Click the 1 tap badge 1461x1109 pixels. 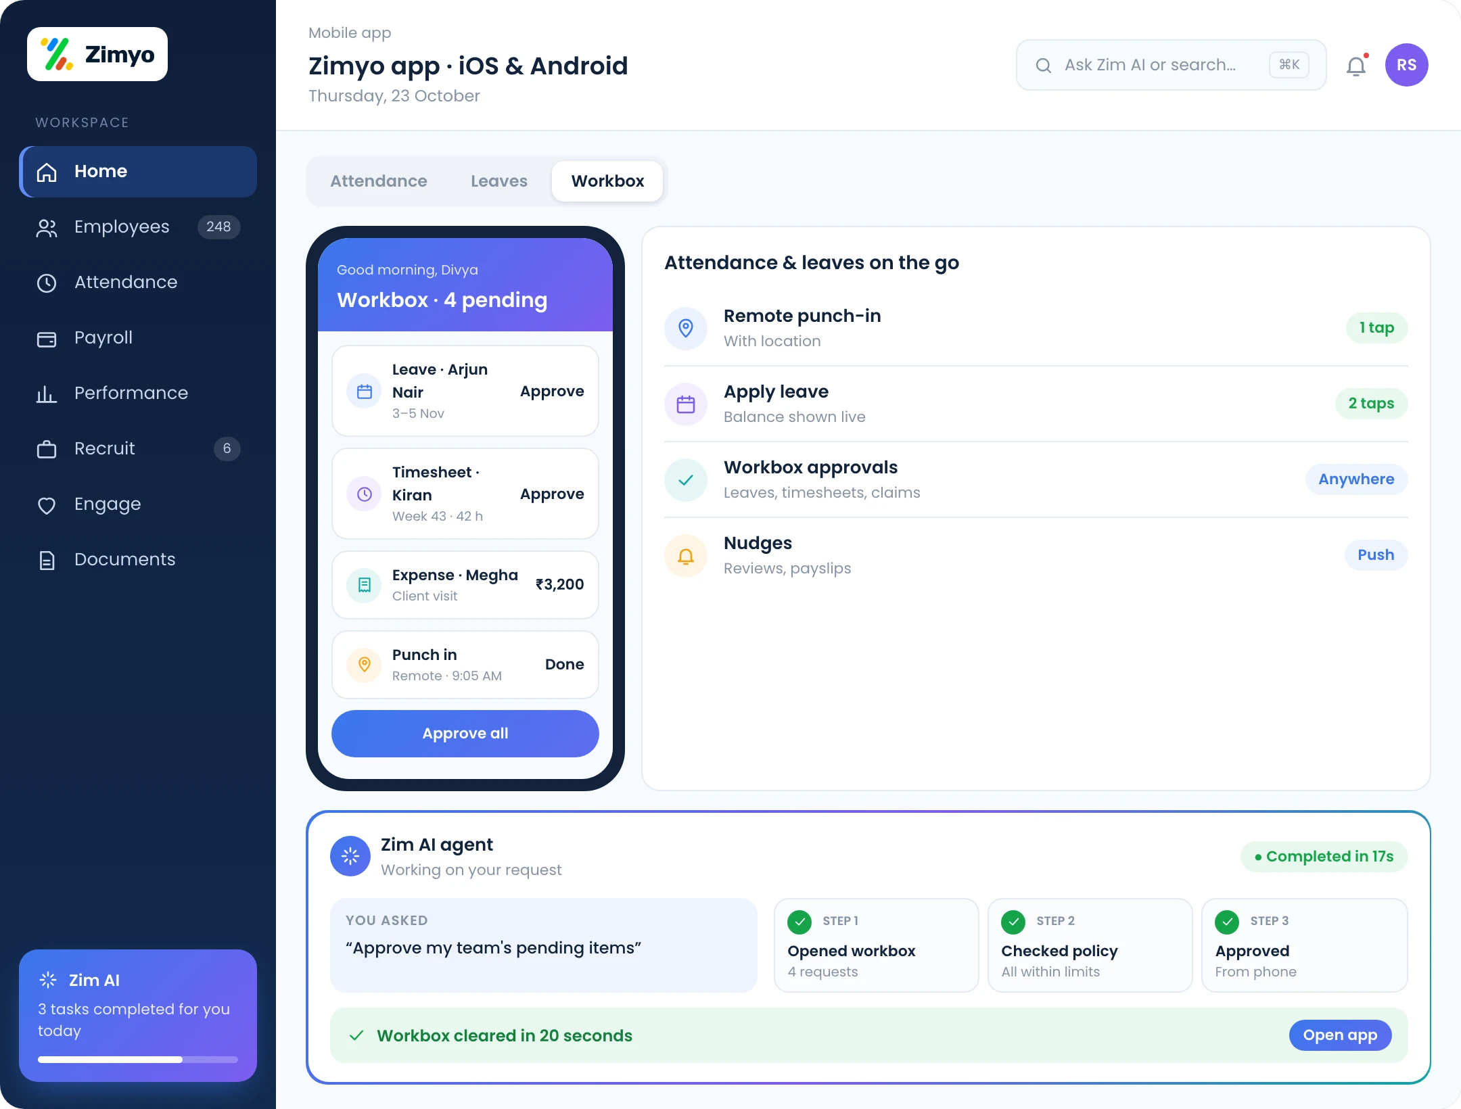(x=1376, y=328)
